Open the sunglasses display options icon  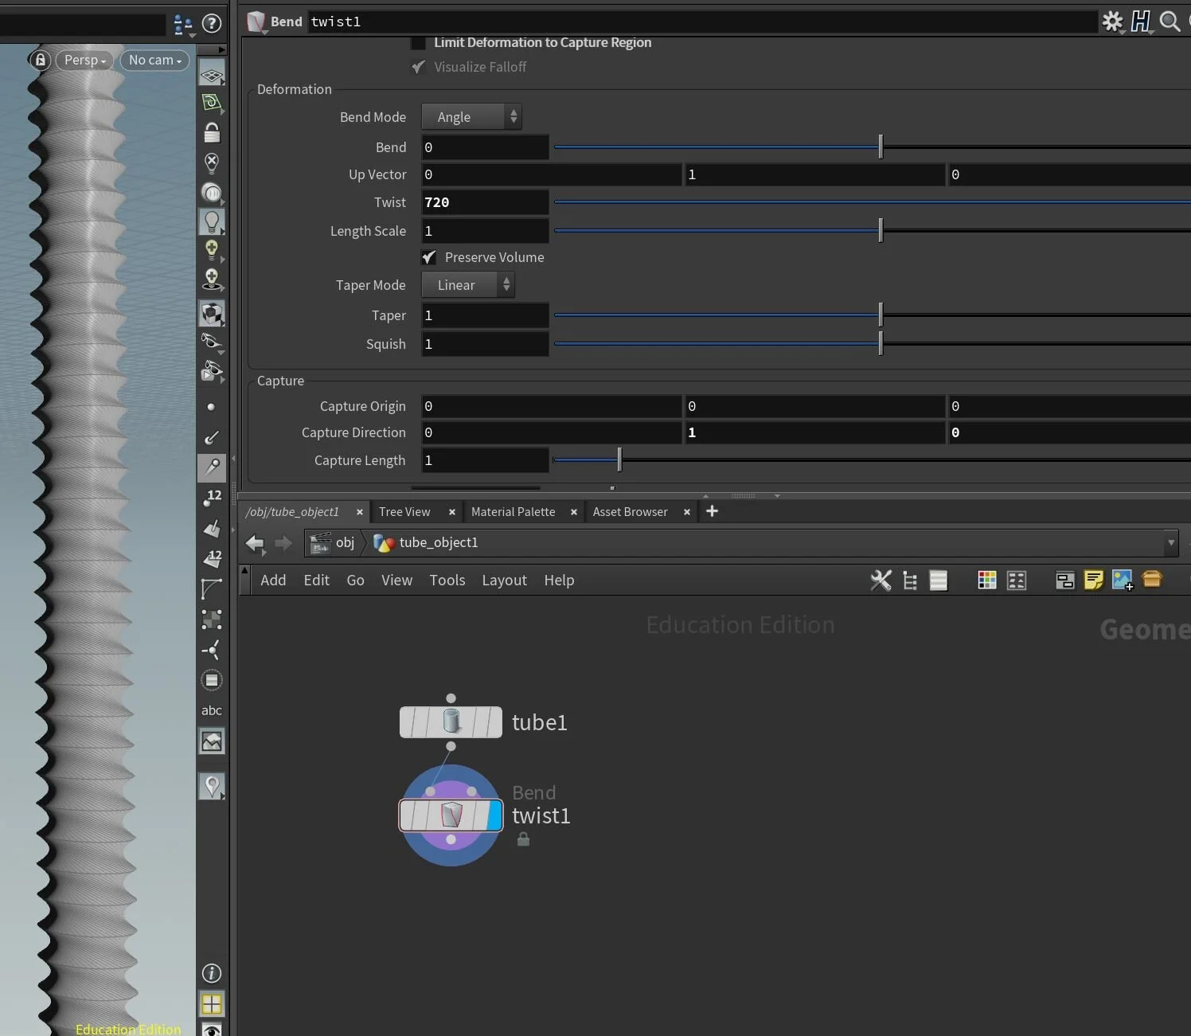[211, 342]
